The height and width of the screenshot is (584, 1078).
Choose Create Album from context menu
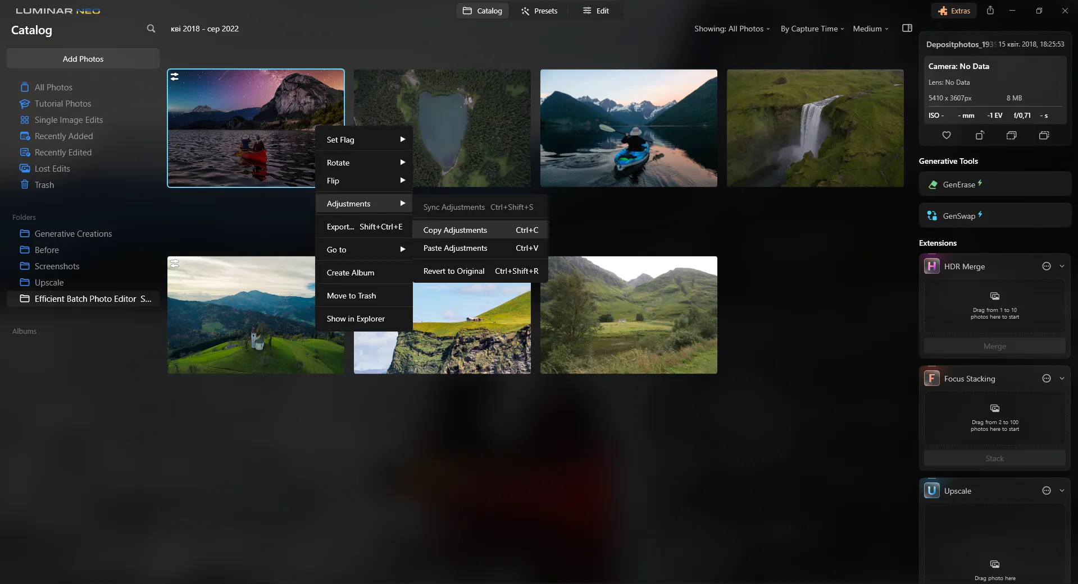tap(365, 272)
